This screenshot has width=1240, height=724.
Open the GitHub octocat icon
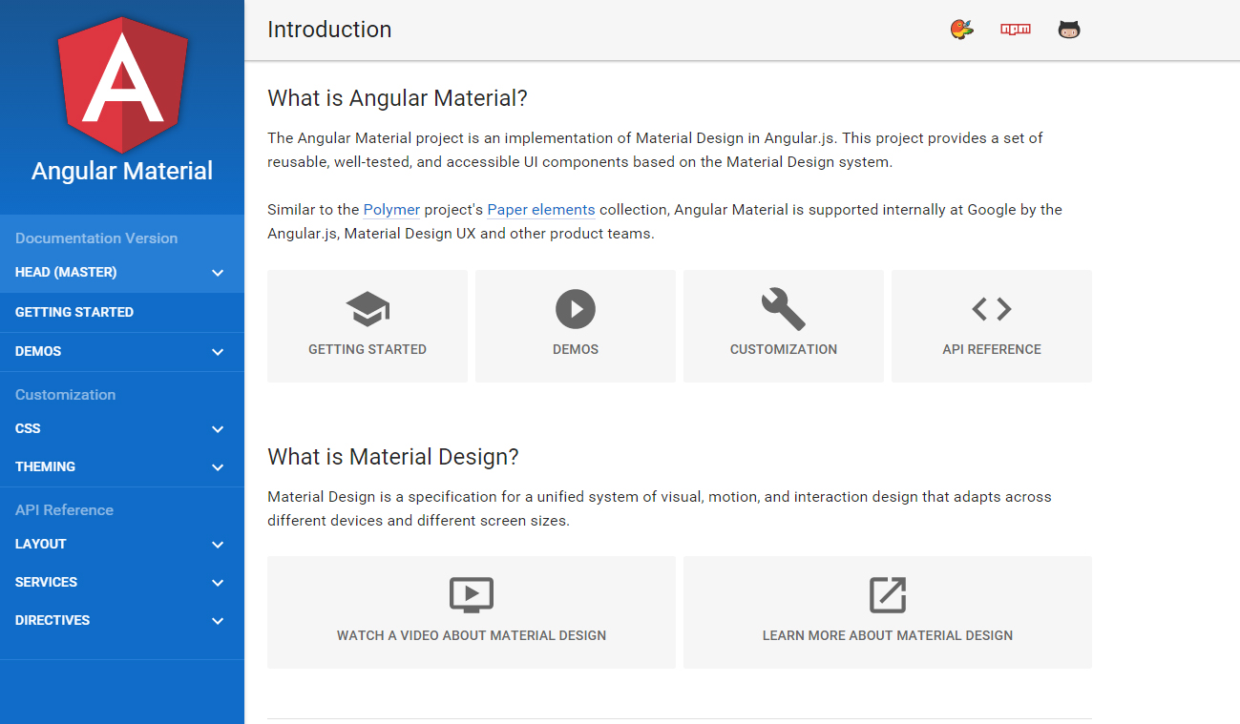click(1069, 30)
